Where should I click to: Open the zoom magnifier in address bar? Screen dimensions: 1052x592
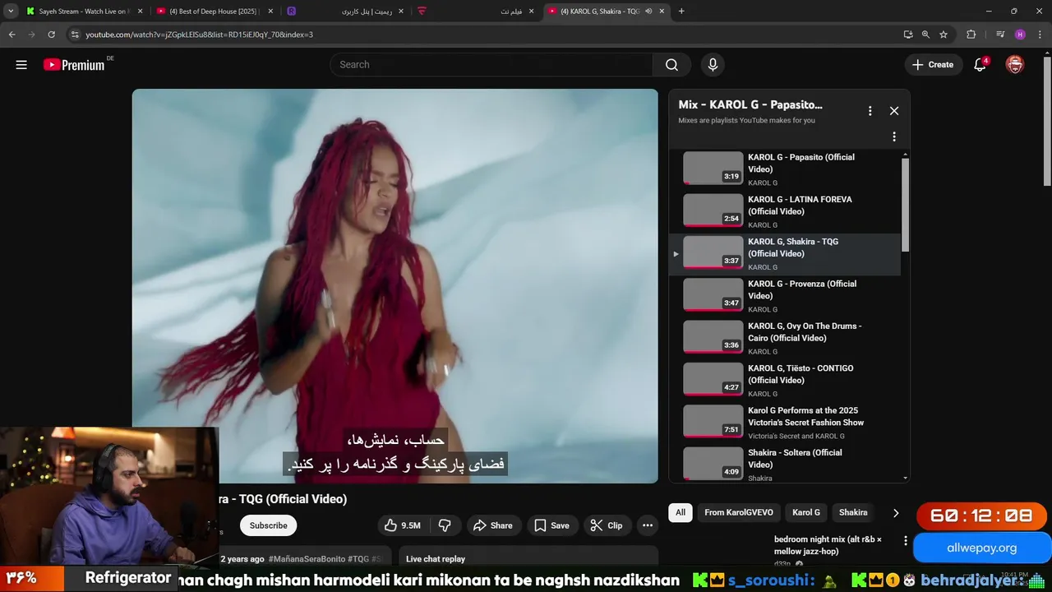pos(925,35)
